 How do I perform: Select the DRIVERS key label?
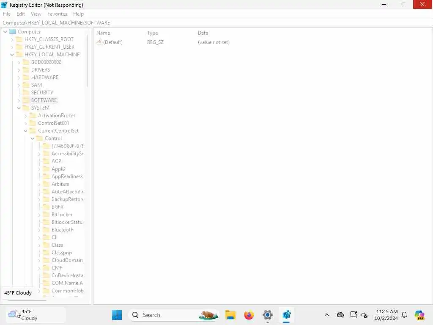(41, 70)
